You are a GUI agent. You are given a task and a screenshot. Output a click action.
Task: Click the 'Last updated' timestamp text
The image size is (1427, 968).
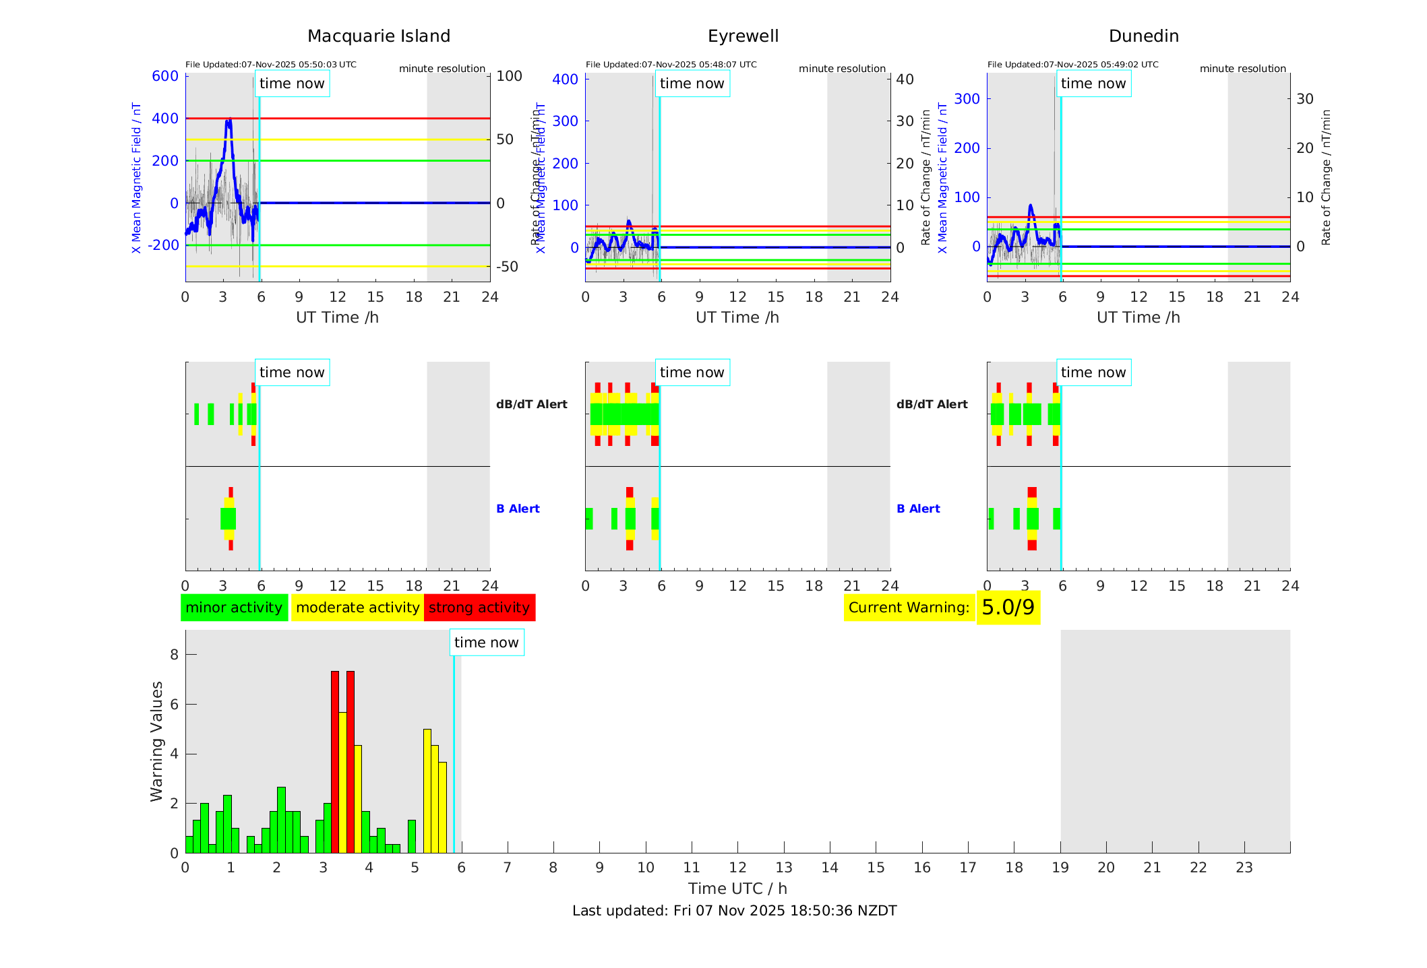[734, 911]
